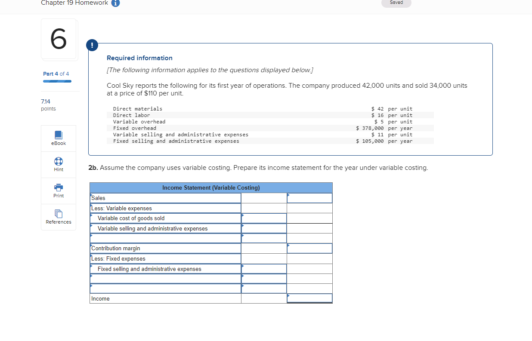This screenshot has height=341, width=532.
Task: Click the Chapter 19 Homework title
Action: 74,3
